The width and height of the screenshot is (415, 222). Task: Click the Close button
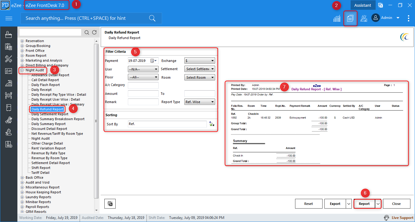point(397,204)
